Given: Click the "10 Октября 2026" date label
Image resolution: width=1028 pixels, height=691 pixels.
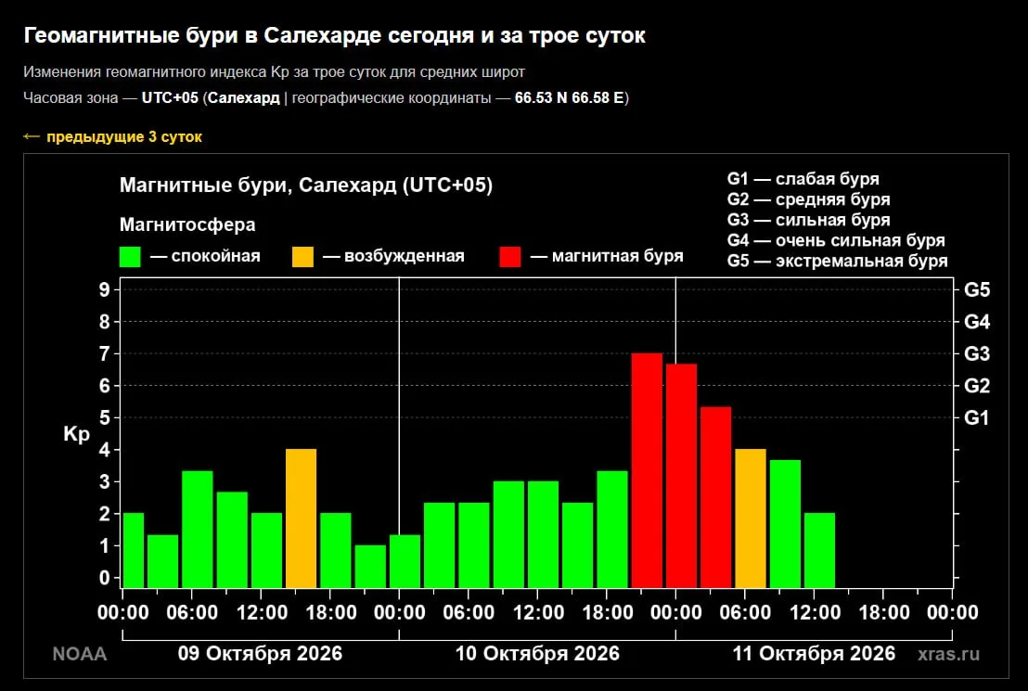Looking at the screenshot, I should [537, 654].
